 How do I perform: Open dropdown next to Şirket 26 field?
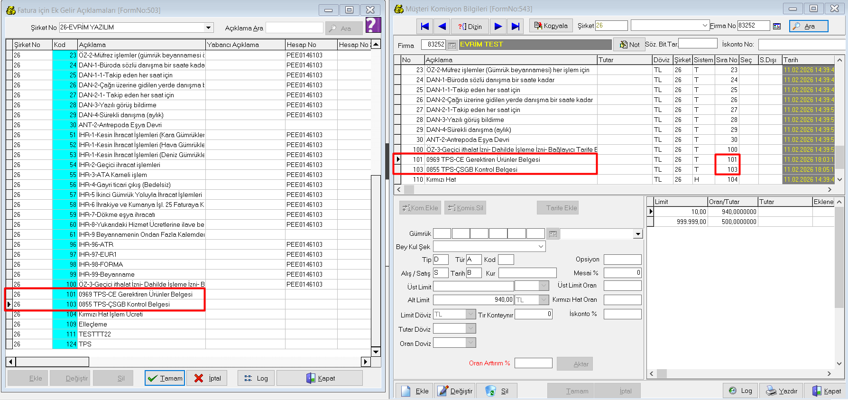coord(704,26)
